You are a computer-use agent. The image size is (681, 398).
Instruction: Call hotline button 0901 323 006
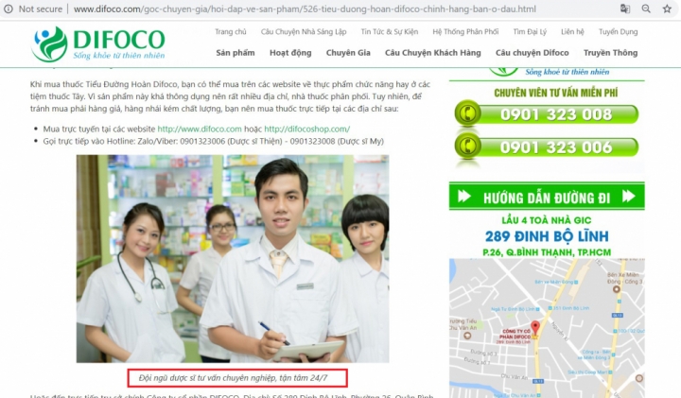(x=547, y=147)
